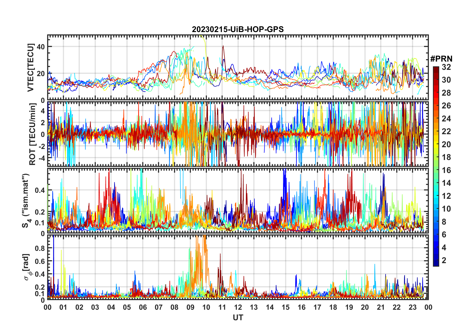Image resolution: width=476 pixels, height=333 pixels.
Task: Click the PRN colorbar at value 24
Action: click(x=436, y=119)
